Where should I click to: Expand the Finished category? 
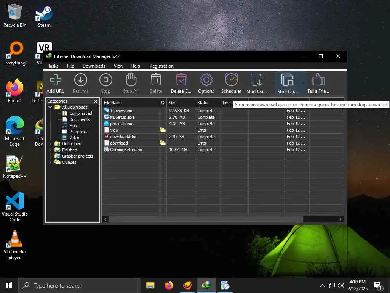[50, 150]
